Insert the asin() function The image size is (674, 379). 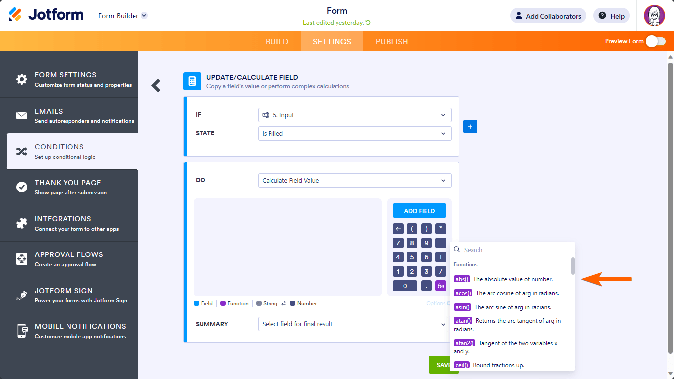click(x=463, y=307)
